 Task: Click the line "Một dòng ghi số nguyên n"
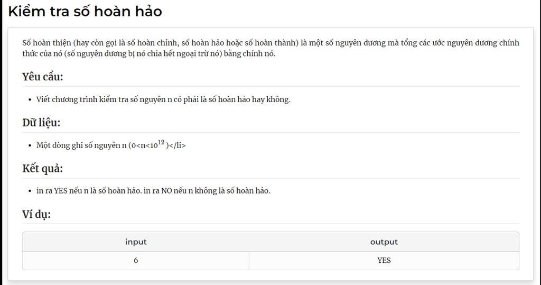[81, 145]
